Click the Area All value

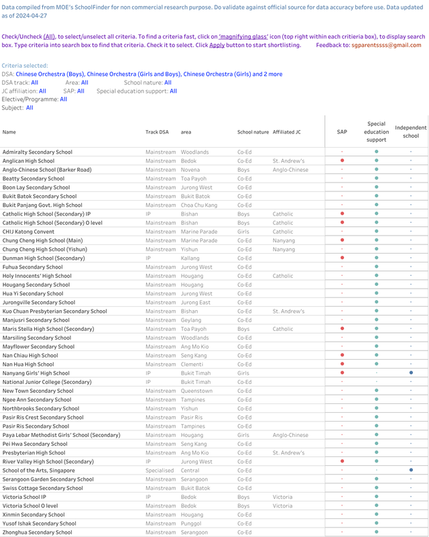[84, 83]
